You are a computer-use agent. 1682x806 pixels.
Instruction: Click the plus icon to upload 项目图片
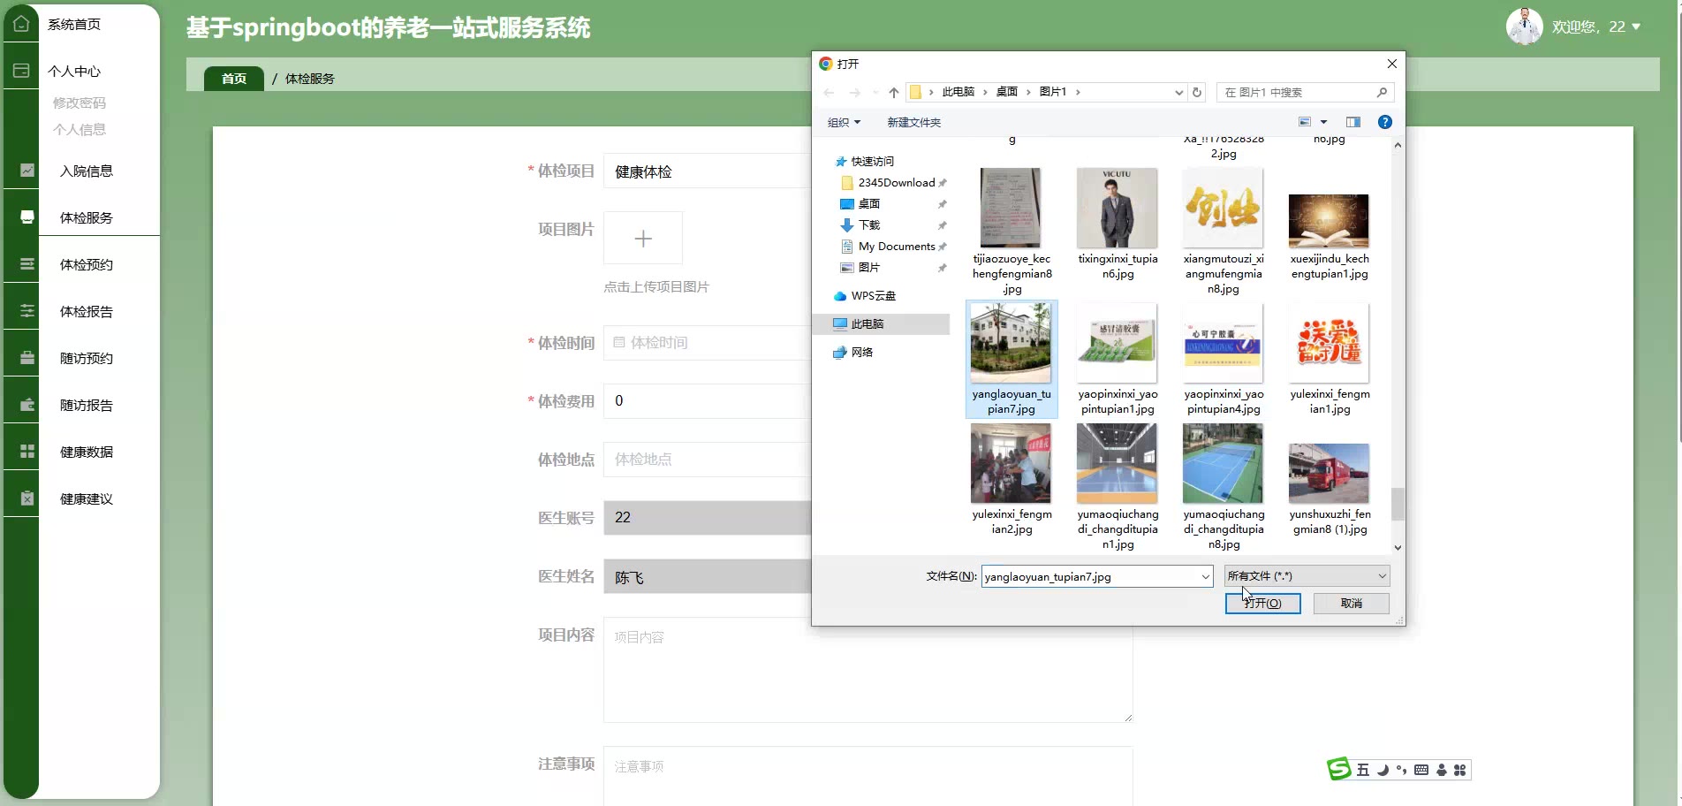click(x=643, y=238)
